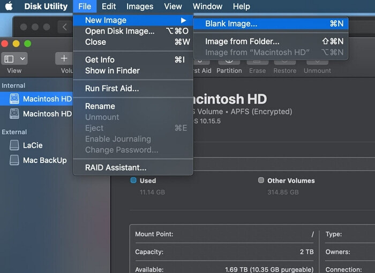Choose Run First Aid menu item

(x=112, y=88)
